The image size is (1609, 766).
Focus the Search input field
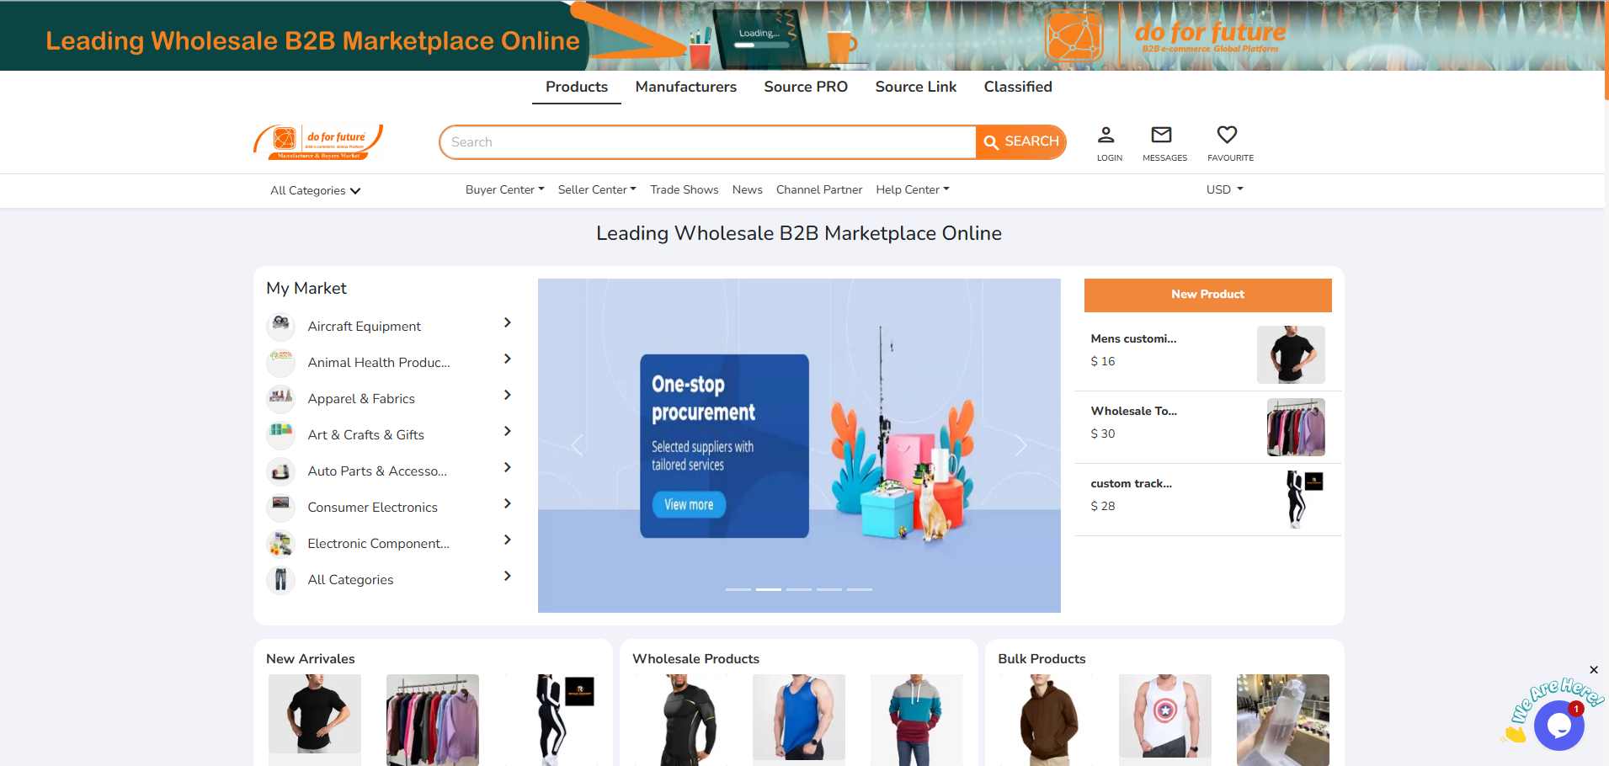tap(707, 142)
